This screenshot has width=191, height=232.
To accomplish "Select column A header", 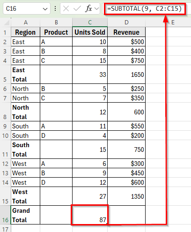I will pyautogui.click(x=26, y=22).
